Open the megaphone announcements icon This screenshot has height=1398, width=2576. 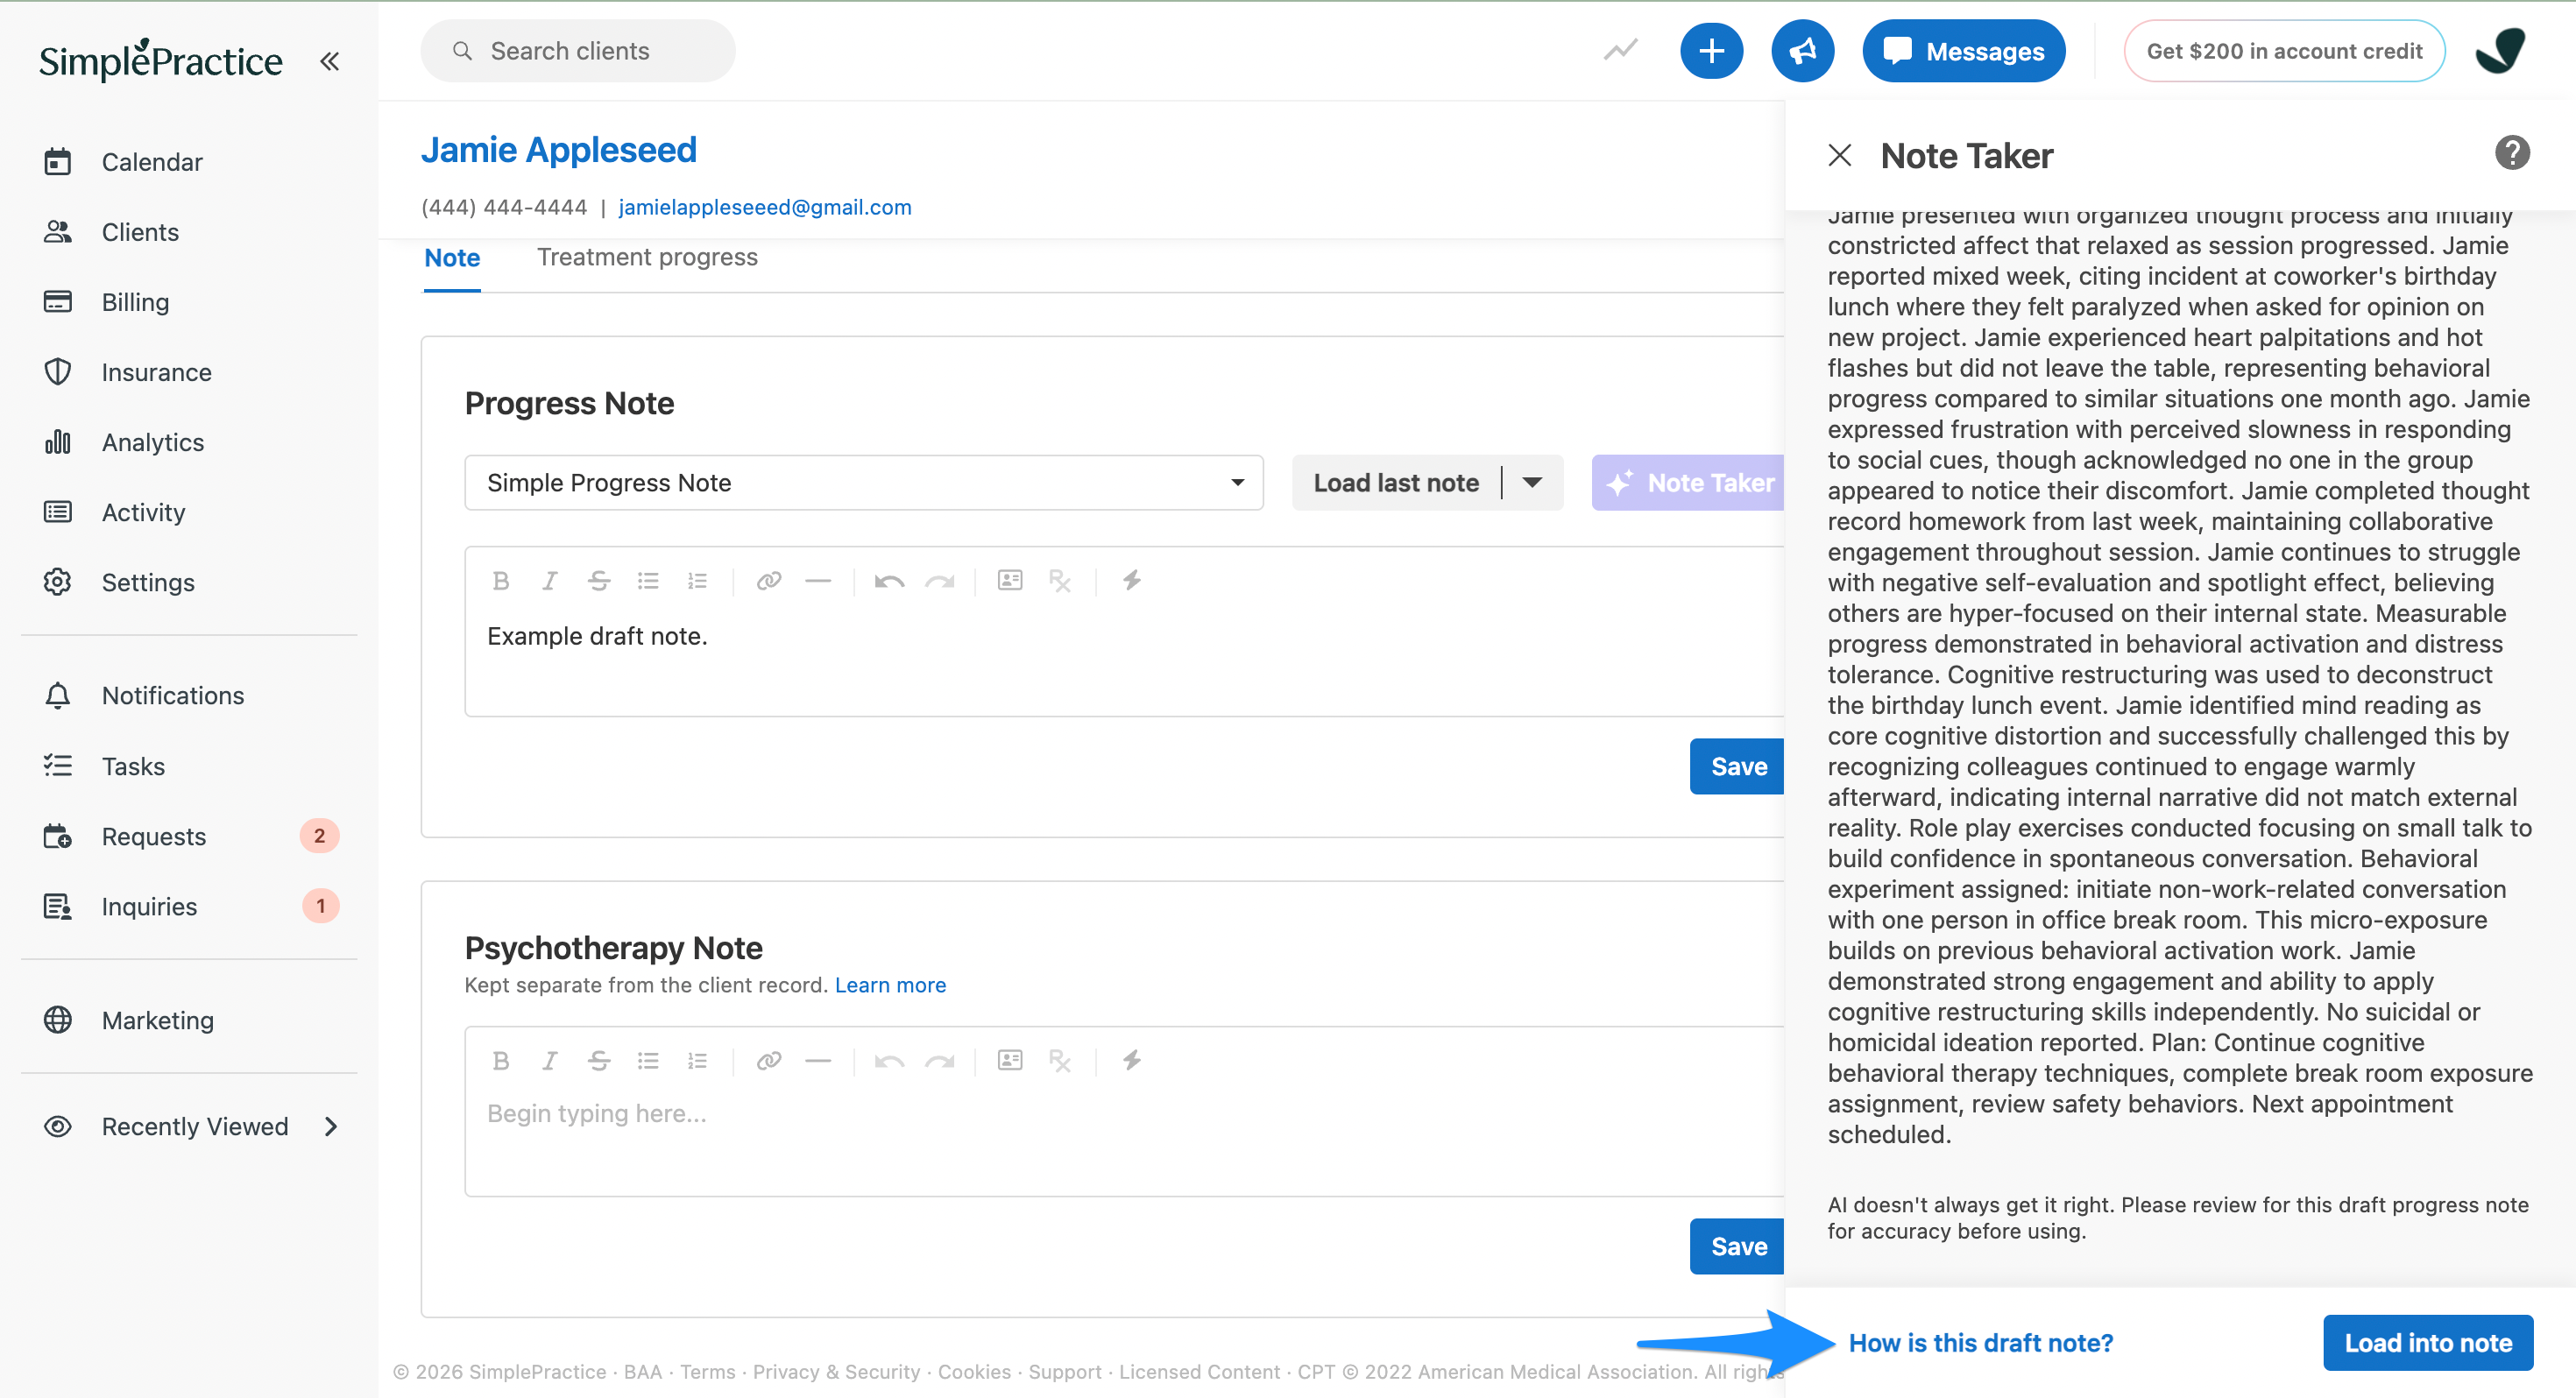[x=1802, y=51]
